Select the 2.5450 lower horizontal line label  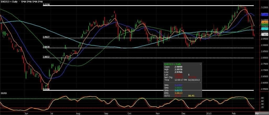pyautogui.click(x=46, y=89)
